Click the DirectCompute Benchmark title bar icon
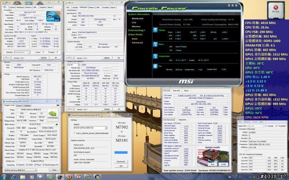 [x=70, y=115]
